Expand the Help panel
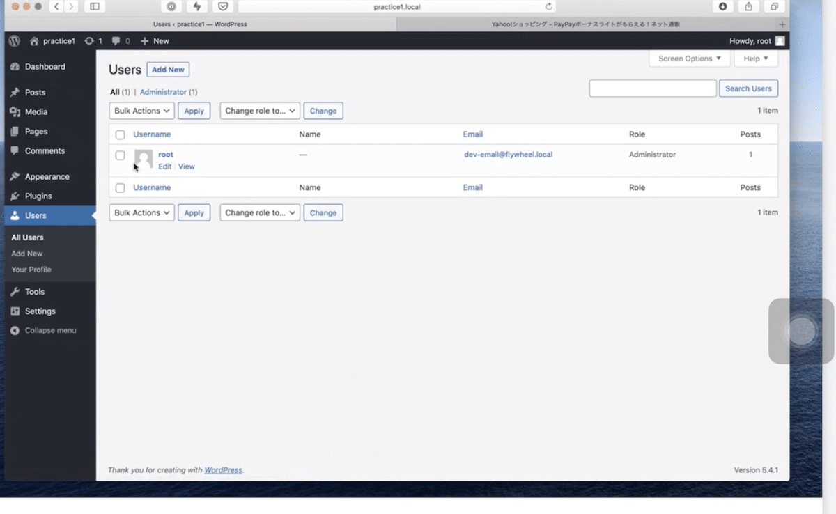This screenshot has height=514, width=836. click(756, 59)
